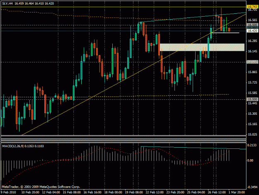Click the MACD 0.00 scale value

click(250, 160)
